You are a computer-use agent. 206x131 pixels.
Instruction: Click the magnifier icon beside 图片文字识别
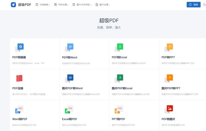point(74,5)
